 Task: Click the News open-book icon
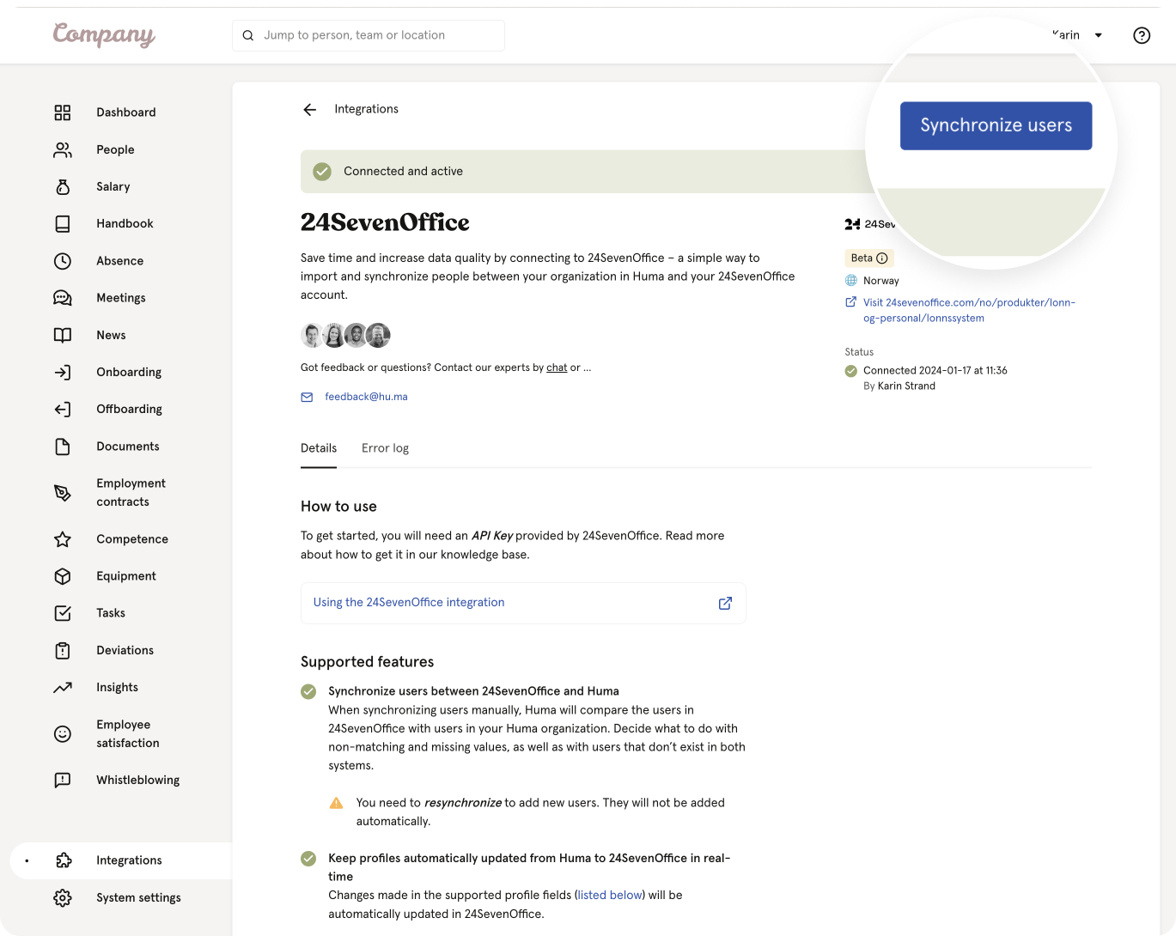click(63, 335)
